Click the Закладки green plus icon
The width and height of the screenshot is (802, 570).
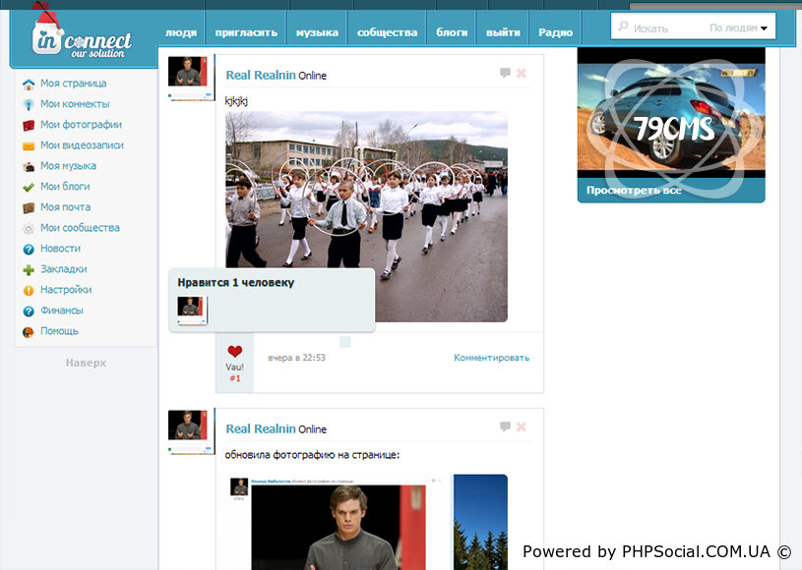[29, 269]
